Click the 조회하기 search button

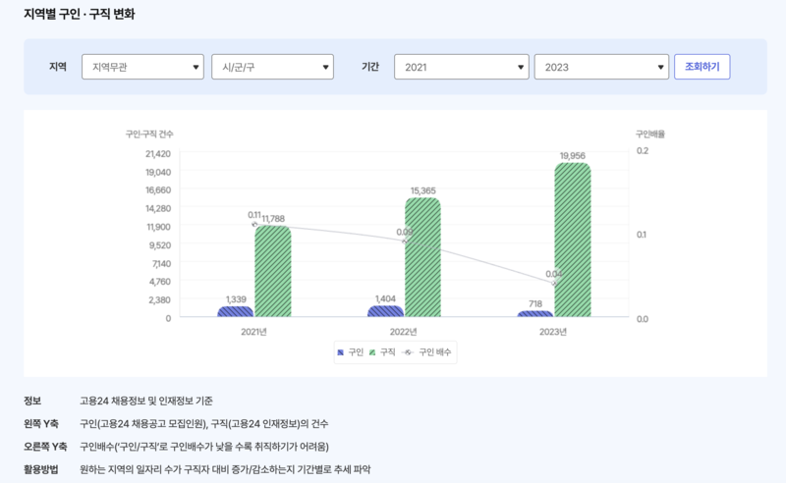click(702, 67)
